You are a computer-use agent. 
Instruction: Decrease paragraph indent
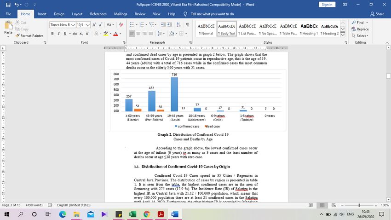(163, 24)
